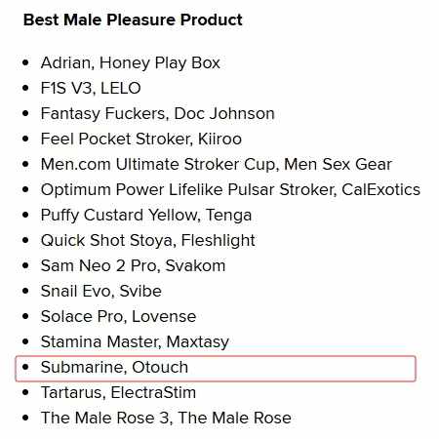This screenshot has height=439, width=439.
Task: Click the highlighted Submarine, Otouch entry
Action: 216,369
